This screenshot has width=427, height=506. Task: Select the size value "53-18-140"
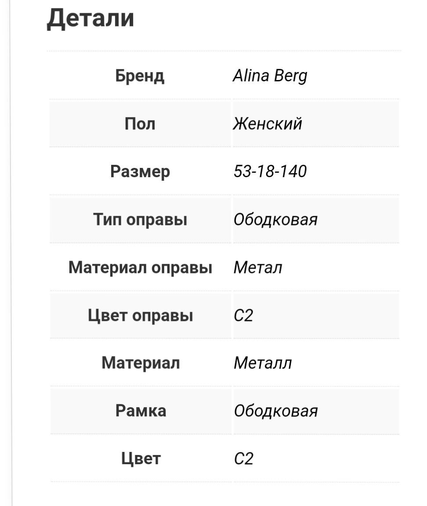click(x=270, y=171)
